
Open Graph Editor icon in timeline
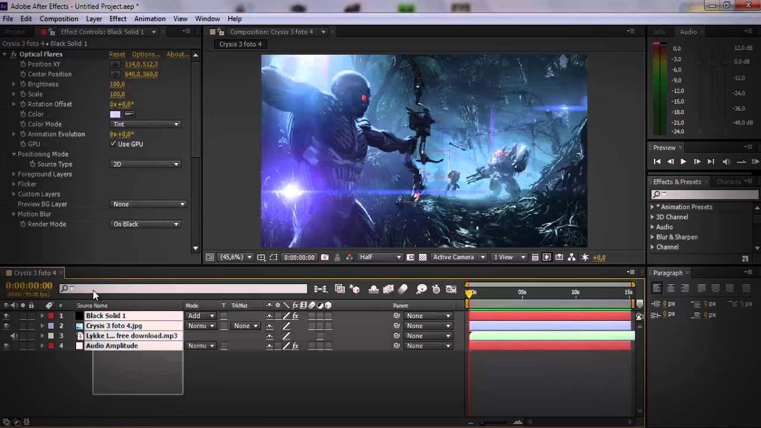(x=451, y=289)
